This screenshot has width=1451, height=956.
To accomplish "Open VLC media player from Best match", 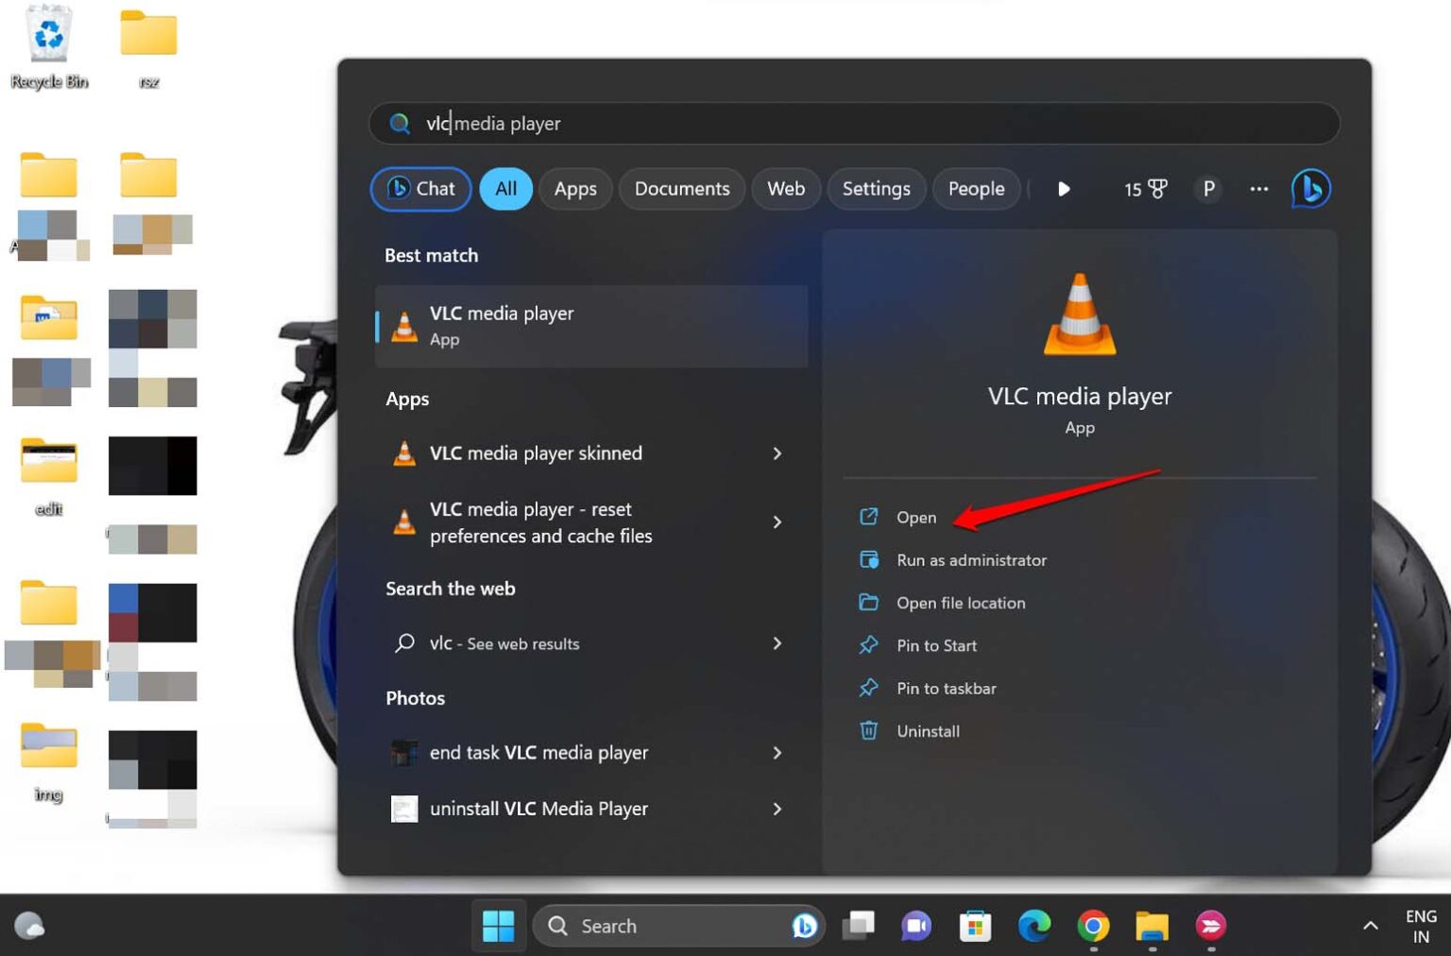I will click(x=592, y=326).
